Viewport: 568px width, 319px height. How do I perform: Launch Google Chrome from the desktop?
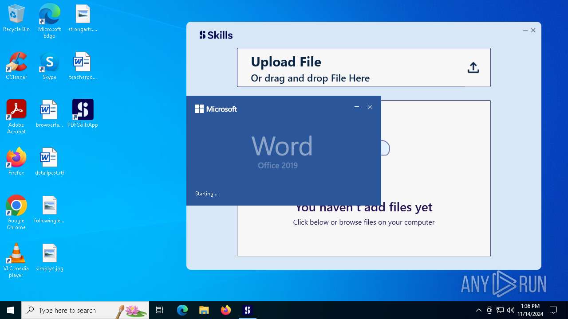[16, 212]
